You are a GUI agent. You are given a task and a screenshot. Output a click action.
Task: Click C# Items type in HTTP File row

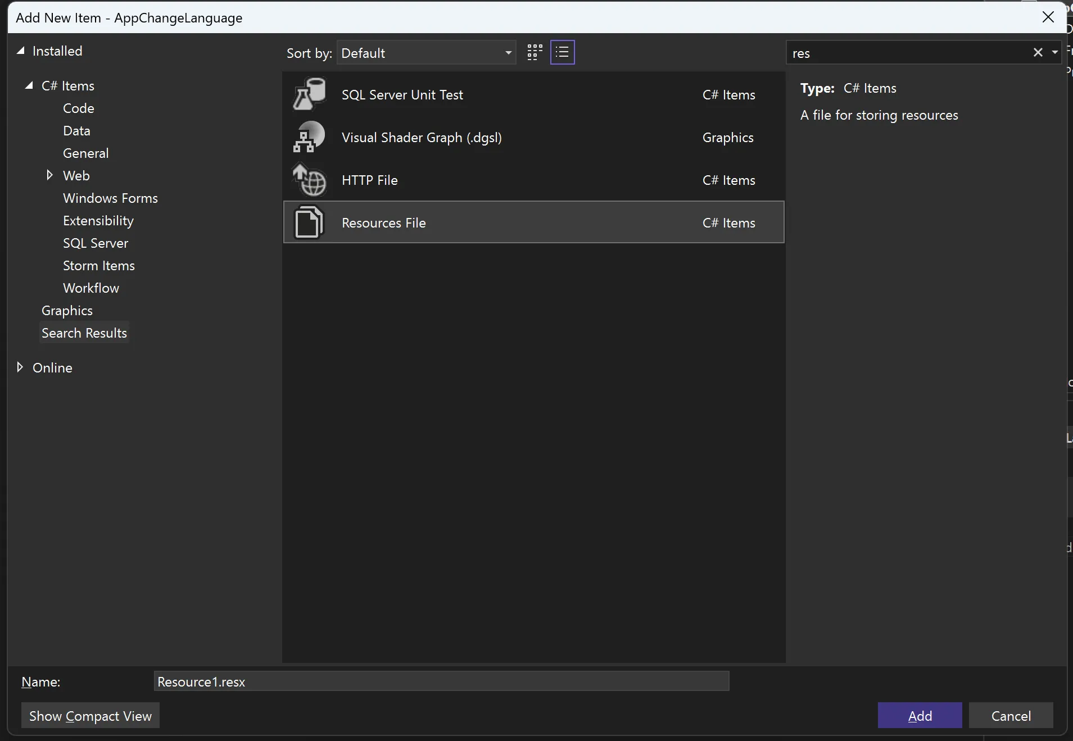(x=728, y=180)
